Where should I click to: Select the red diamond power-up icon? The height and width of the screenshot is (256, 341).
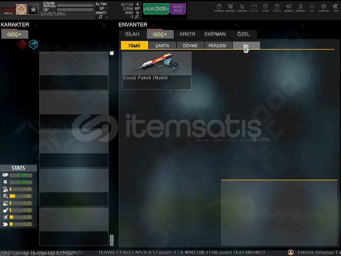tap(22, 44)
